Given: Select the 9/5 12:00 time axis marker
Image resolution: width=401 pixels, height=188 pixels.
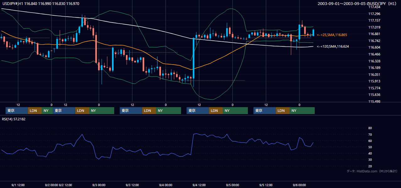Looking at the screenshot, I should (266, 185).
